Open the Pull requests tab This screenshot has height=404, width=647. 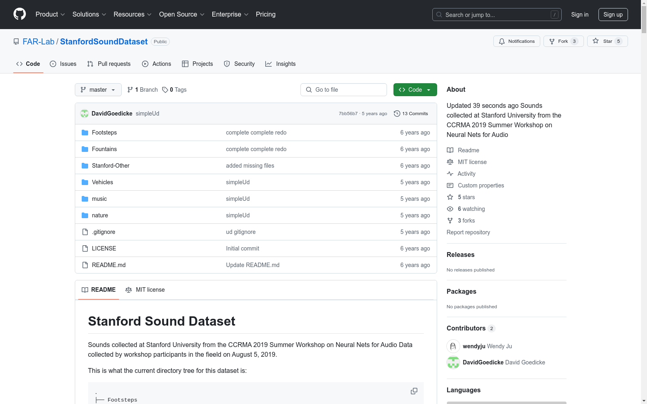(x=109, y=64)
